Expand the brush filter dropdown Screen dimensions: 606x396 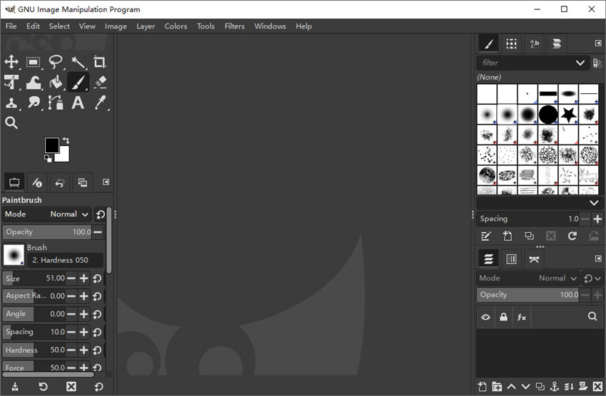580,63
